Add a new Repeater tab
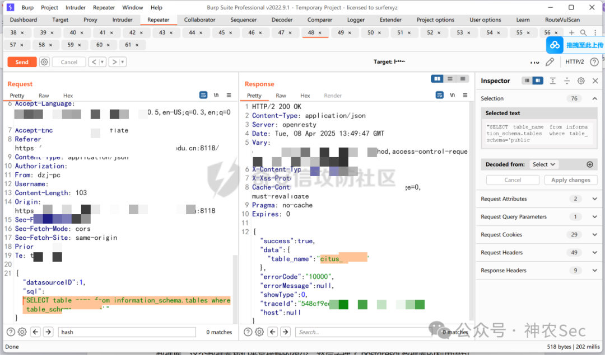This screenshot has height=355, width=605. pyautogui.click(x=571, y=33)
